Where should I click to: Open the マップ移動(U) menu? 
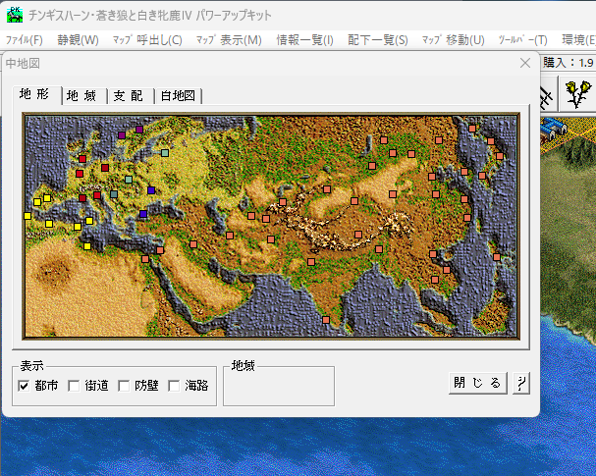[x=453, y=40]
